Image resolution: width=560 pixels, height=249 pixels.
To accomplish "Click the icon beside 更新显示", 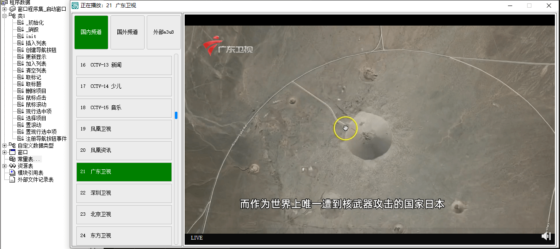I will pos(20,57).
